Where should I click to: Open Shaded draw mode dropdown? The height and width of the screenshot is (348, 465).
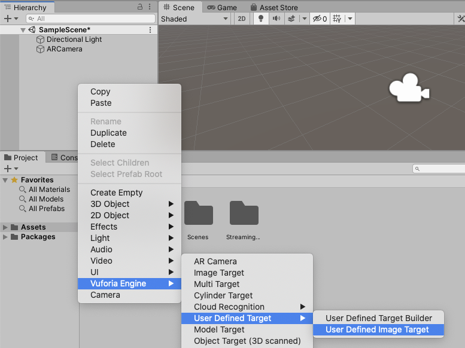pos(194,19)
